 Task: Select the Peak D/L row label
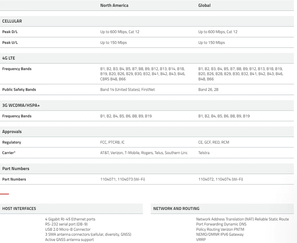(10, 32)
